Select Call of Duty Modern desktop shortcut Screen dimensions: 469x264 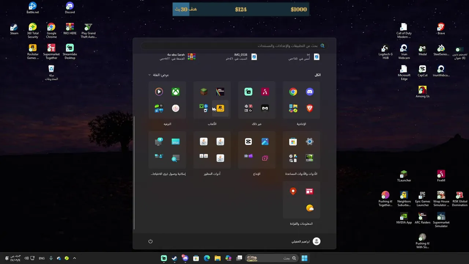point(404,31)
